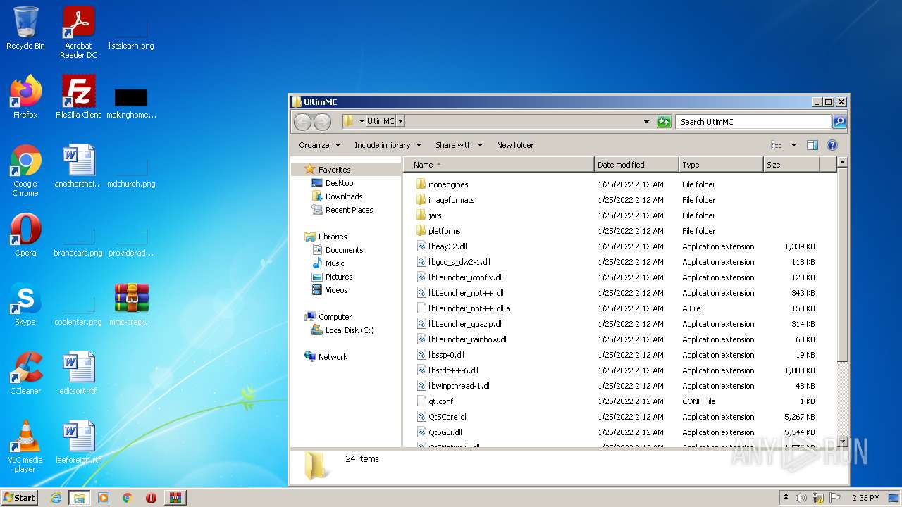Click the search magnifier icon
This screenshot has width=902, height=507.
[839, 122]
